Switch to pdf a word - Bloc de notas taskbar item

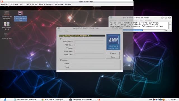pyautogui.click(x=26, y=100)
